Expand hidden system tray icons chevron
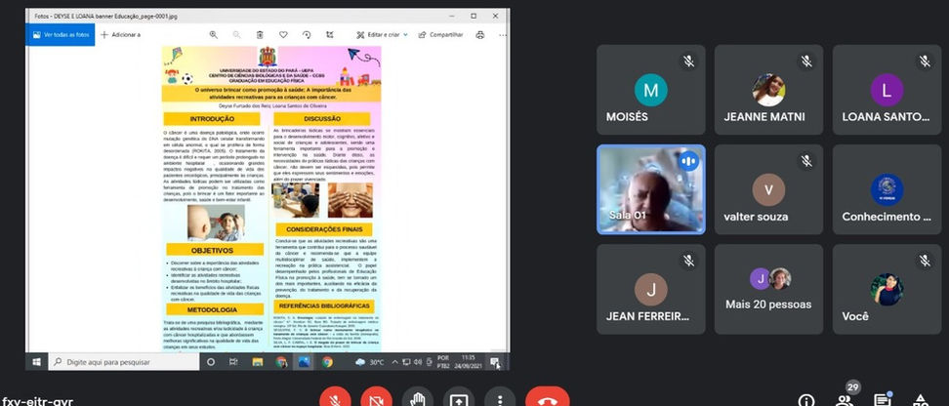Screen dimensions: 949x406 coord(395,362)
